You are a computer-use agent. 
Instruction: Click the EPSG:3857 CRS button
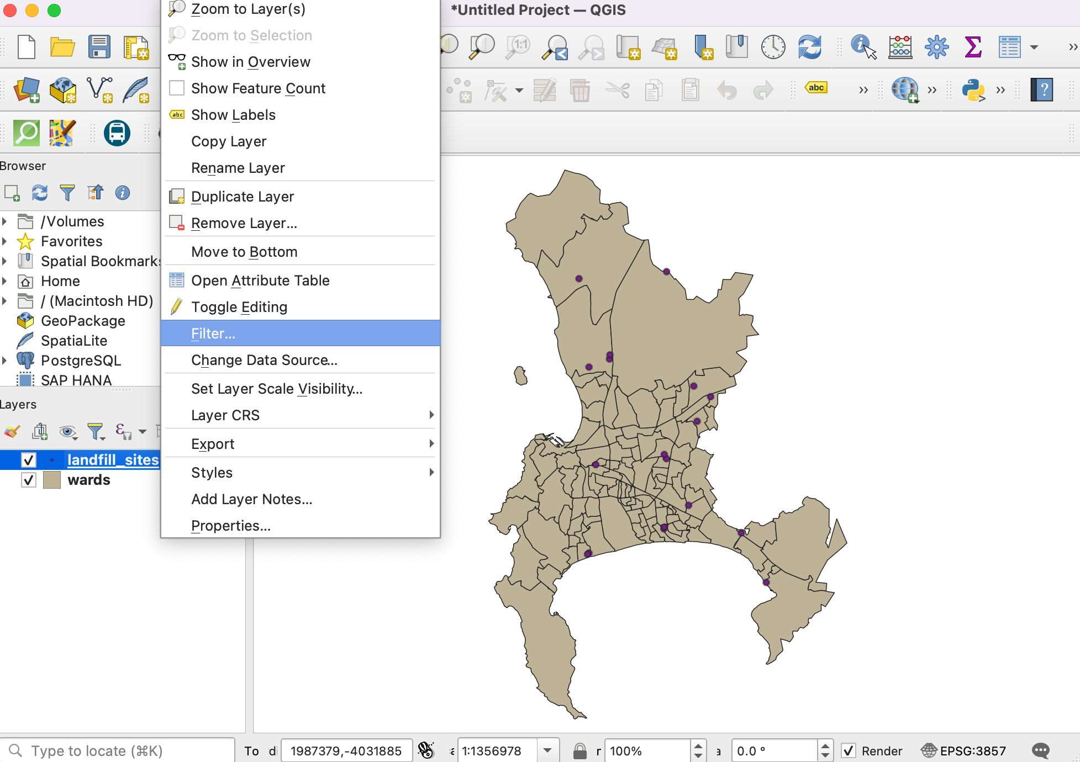pyautogui.click(x=964, y=751)
